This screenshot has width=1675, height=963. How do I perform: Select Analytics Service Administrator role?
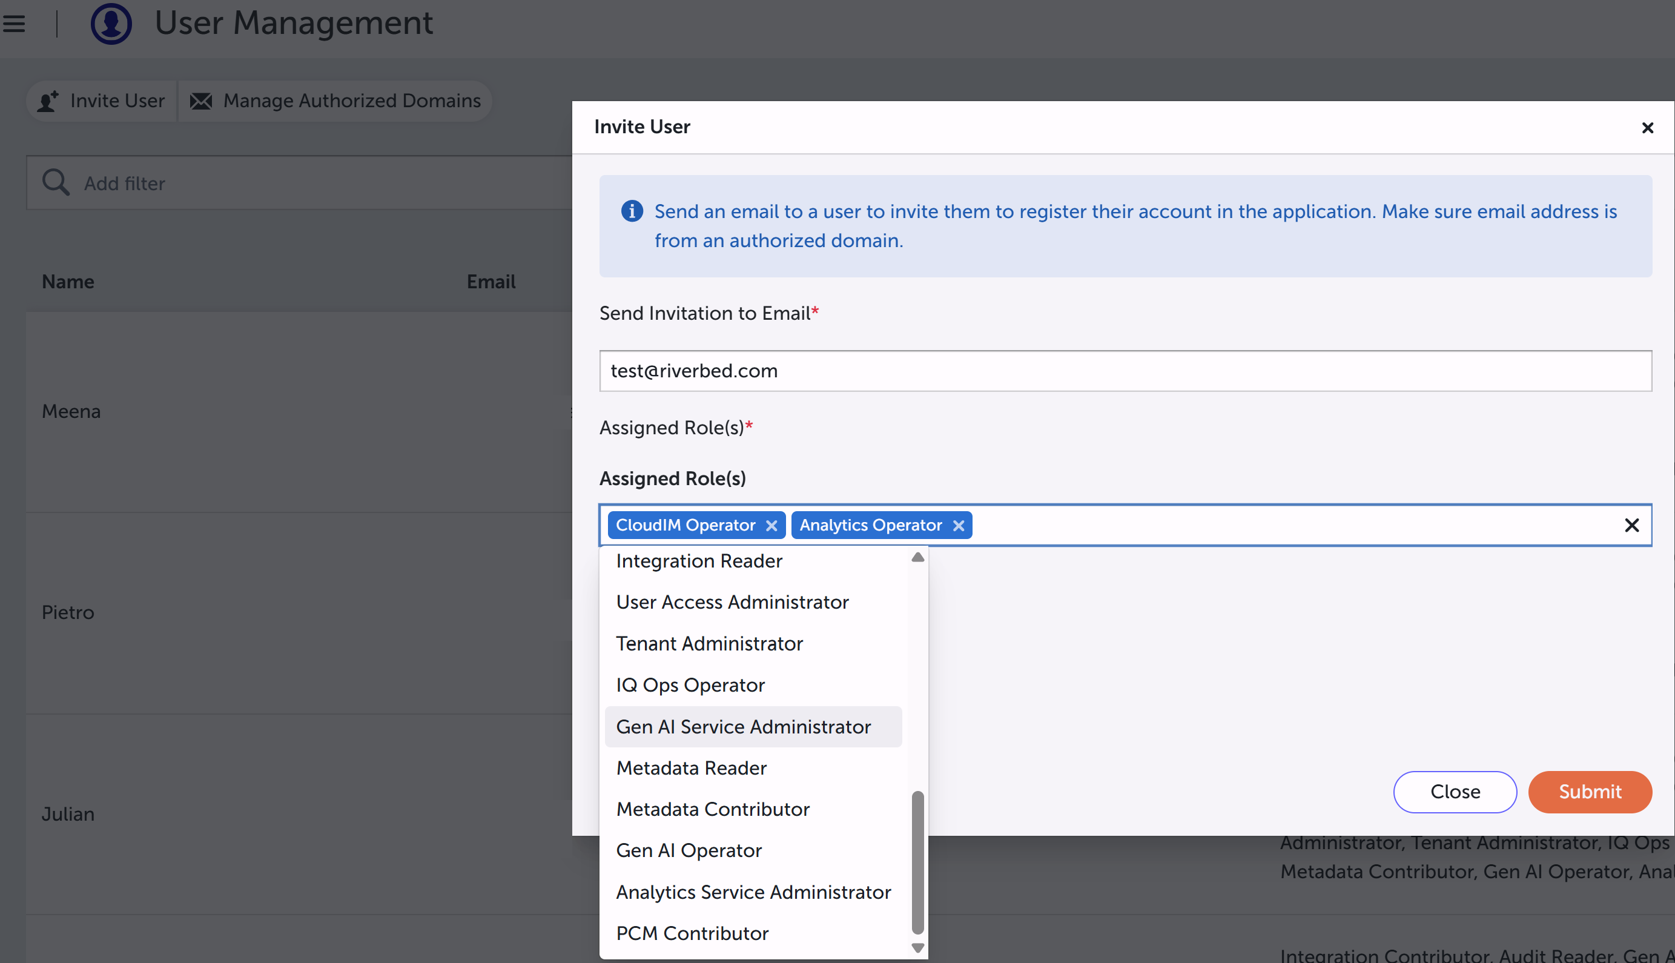[753, 892]
